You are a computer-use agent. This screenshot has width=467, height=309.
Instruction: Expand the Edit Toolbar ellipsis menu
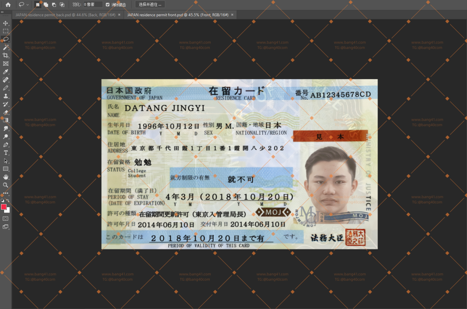(6, 192)
